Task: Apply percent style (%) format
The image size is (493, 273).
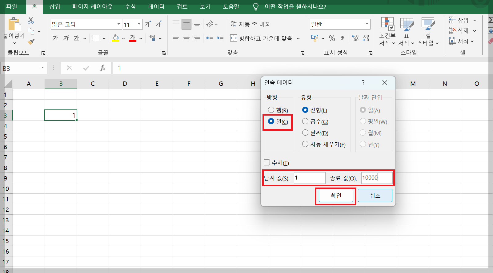Action: click(x=332, y=38)
